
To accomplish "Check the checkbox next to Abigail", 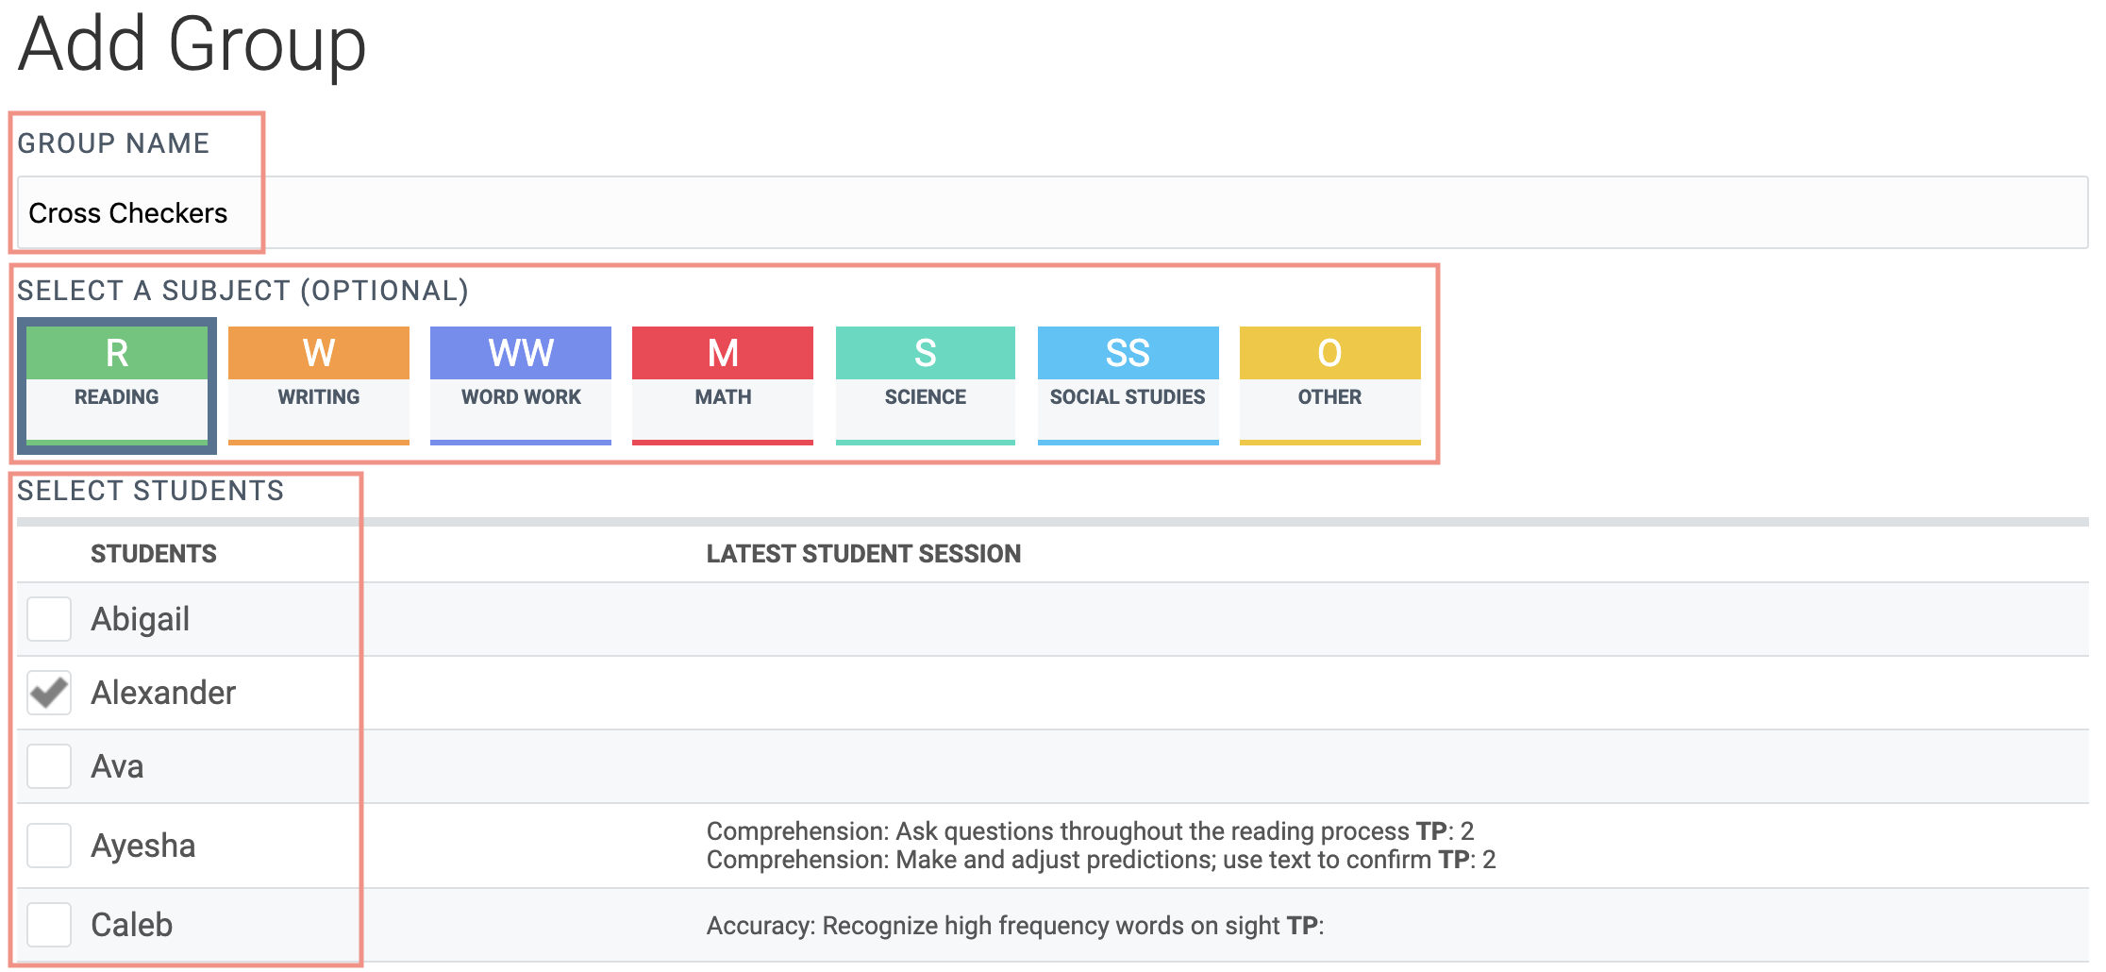I will point(49,619).
